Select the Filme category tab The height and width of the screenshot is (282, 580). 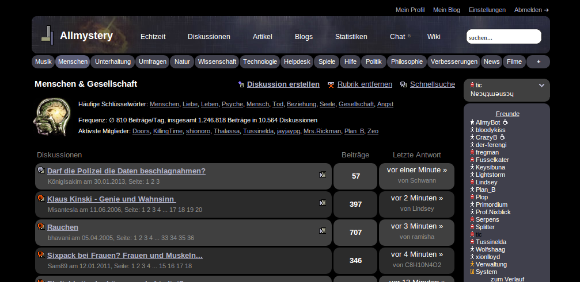[x=514, y=61]
